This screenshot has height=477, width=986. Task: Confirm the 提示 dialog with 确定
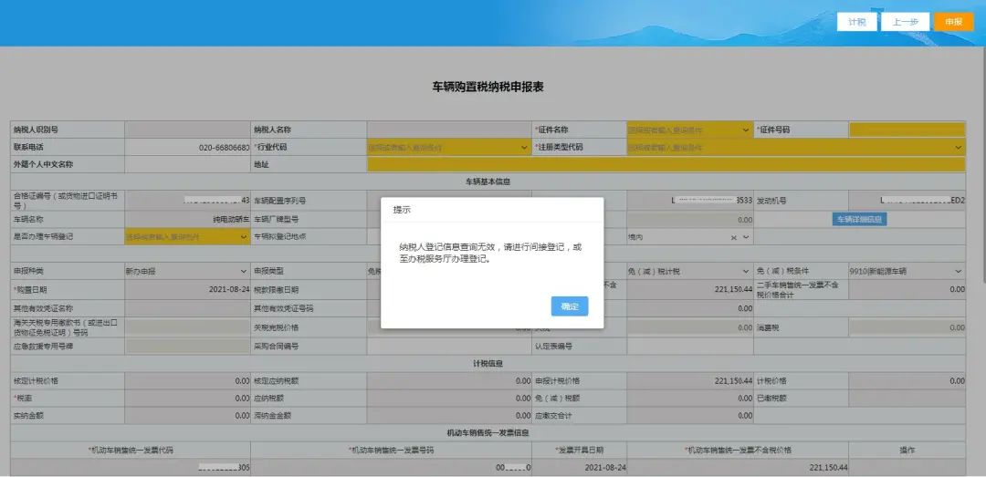point(570,306)
